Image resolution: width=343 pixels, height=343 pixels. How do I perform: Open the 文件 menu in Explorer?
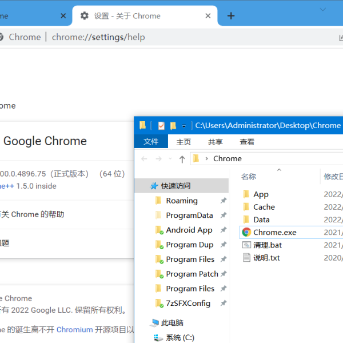[x=151, y=142]
